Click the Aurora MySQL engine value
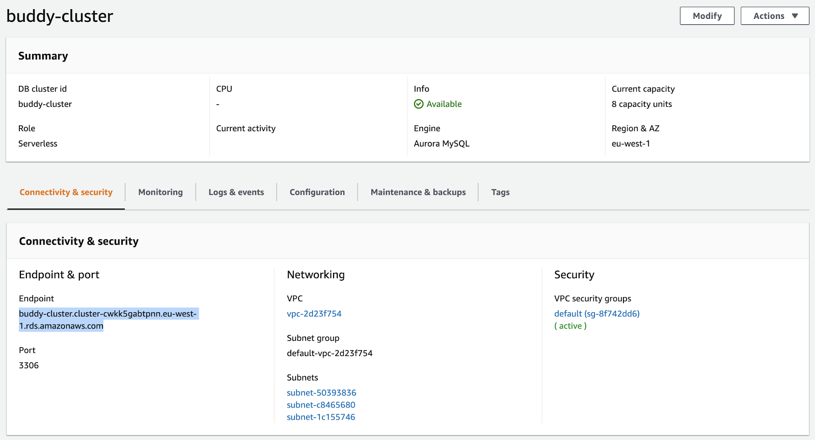 [x=442, y=144]
